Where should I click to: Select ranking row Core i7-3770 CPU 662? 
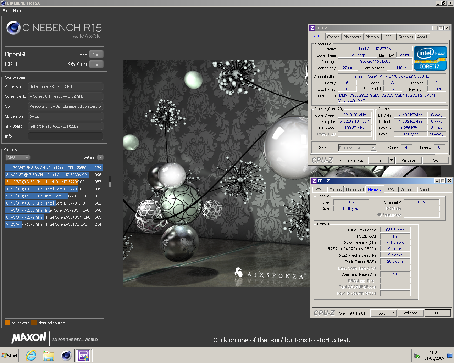coord(54,203)
